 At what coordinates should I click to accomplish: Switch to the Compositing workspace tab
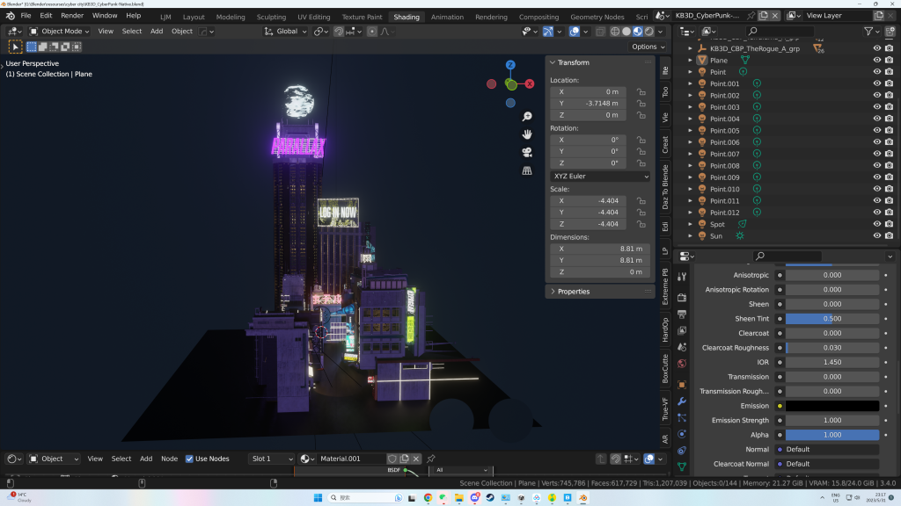point(538,17)
